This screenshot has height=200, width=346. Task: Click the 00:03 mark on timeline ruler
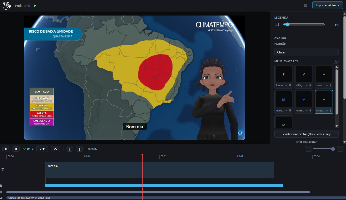[240, 156]
